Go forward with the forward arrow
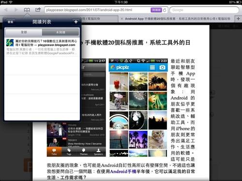This screenshot has height=181, width=242. 16,10
